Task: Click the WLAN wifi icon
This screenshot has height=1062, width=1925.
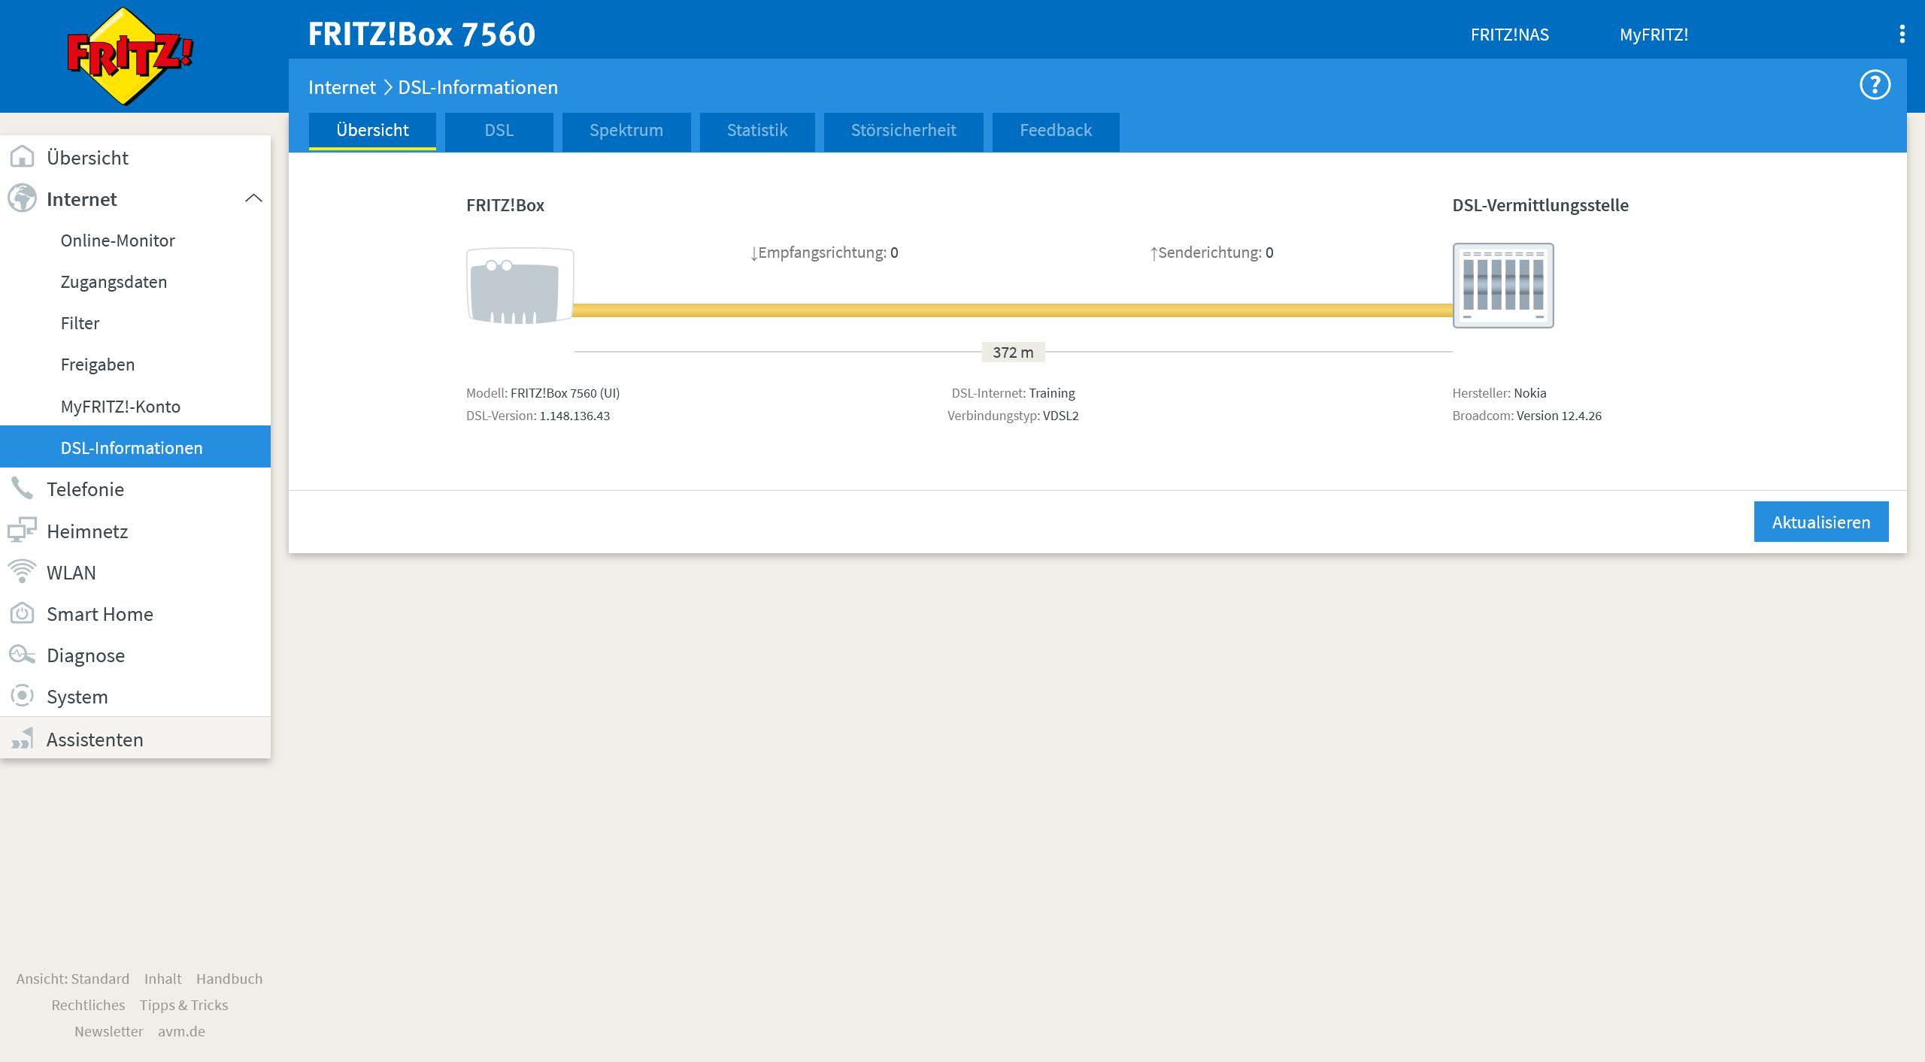Action: (22, 572)
